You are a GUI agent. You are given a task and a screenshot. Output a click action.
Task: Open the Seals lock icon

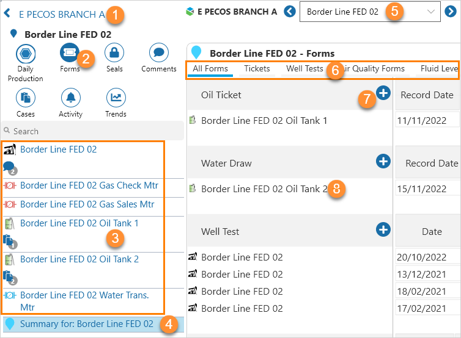click(114, 54)
